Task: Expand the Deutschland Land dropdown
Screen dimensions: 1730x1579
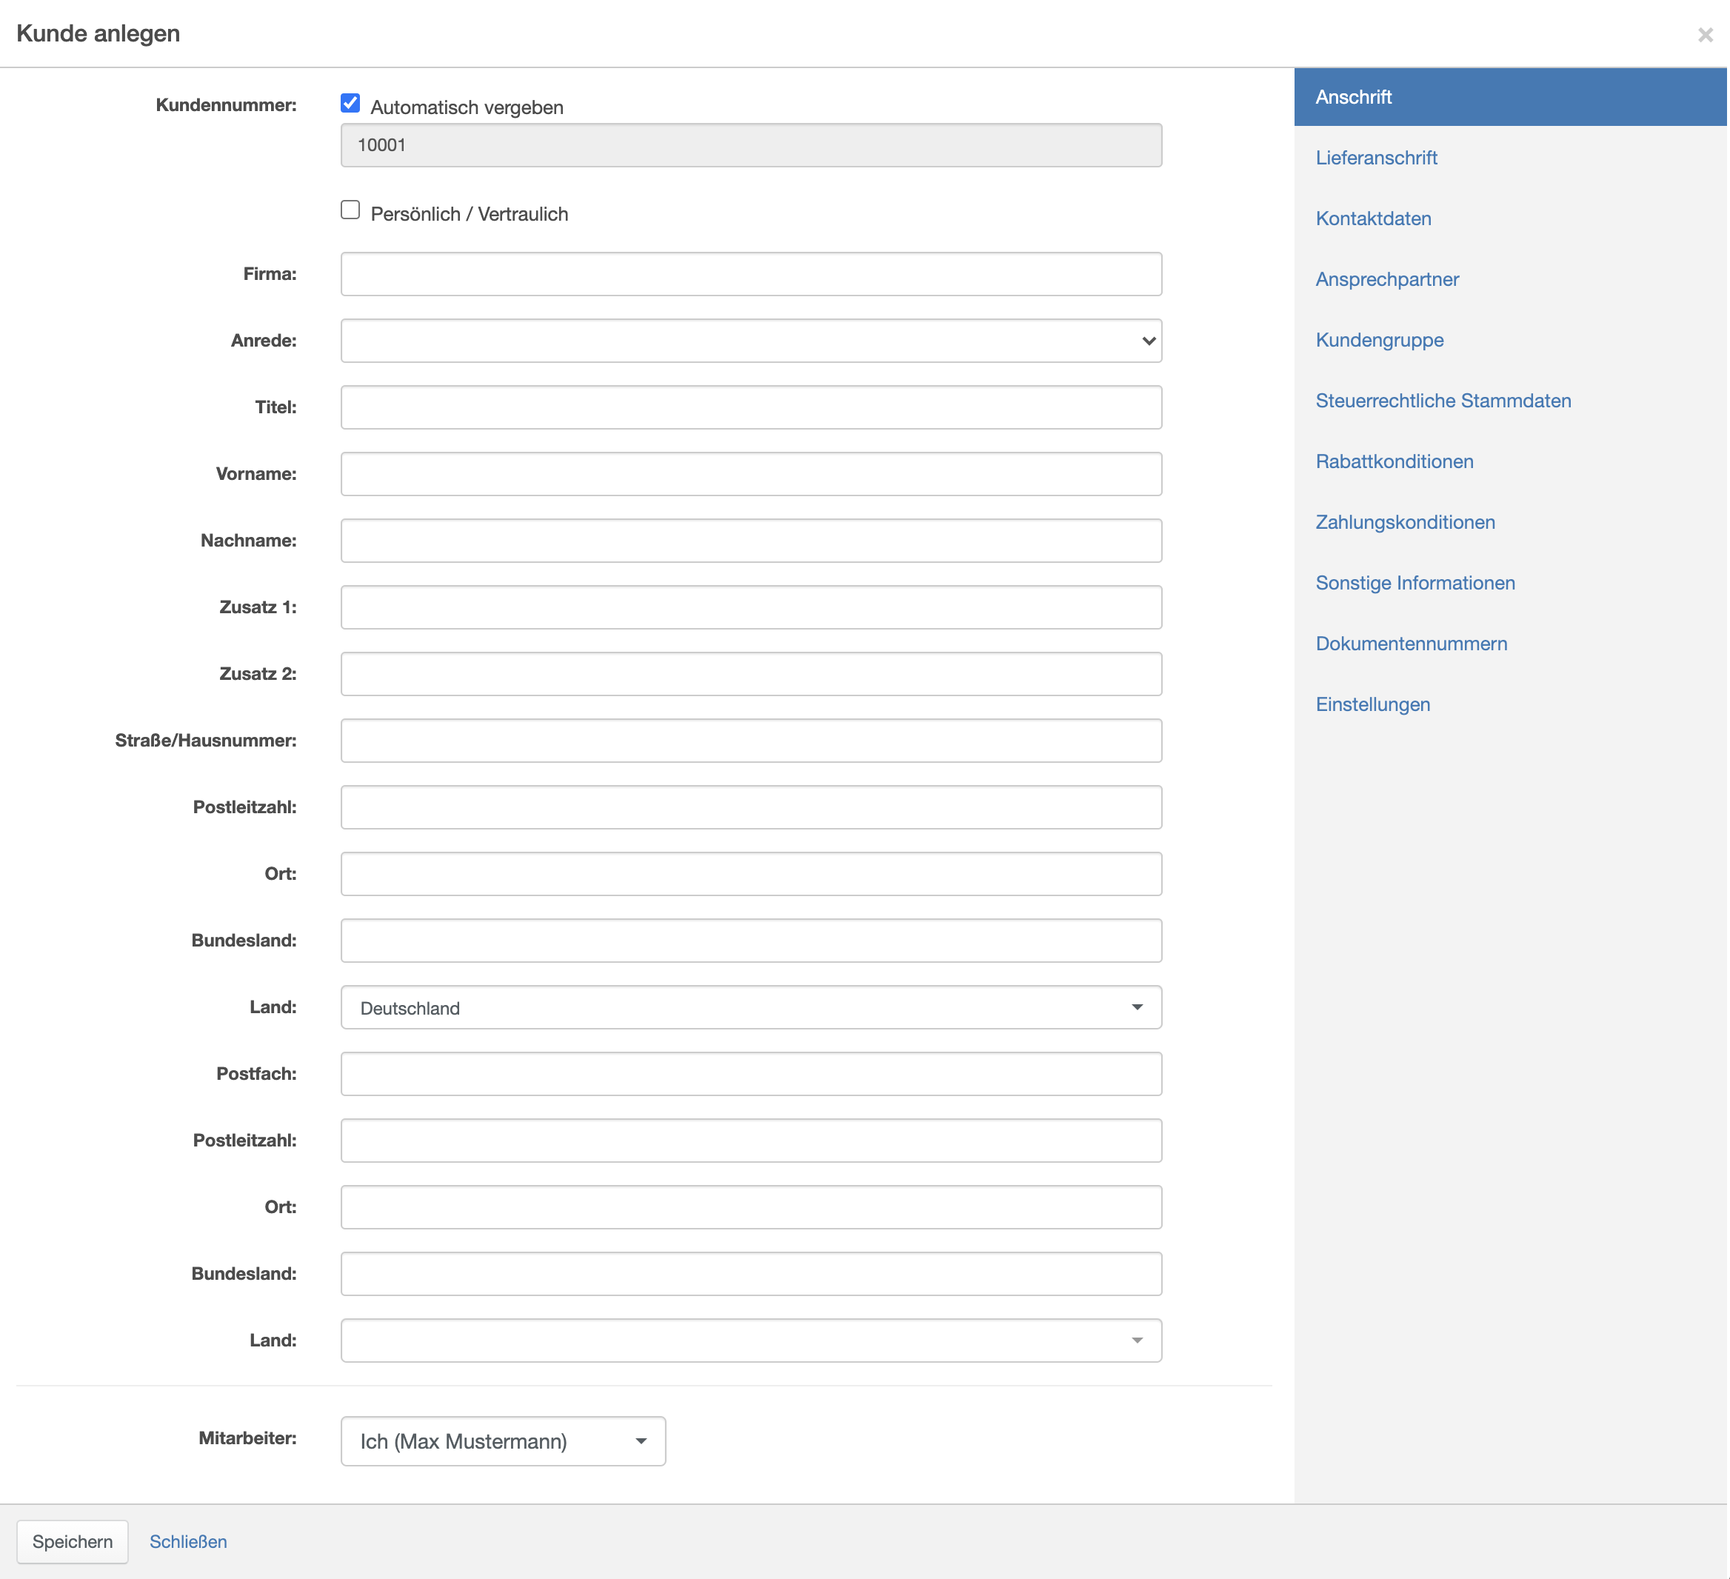Action: (751, 1007)
